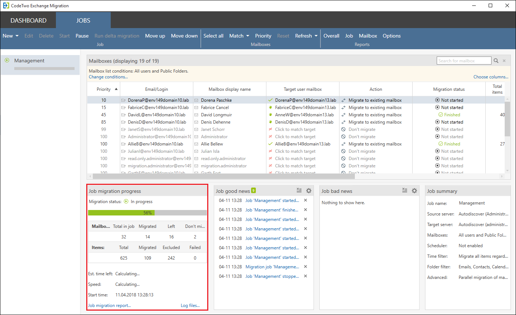Select Fabrice Cancel mailbox row
This screenshot has width=516, height=315.
pyautogui.click(x=296, y=108)
